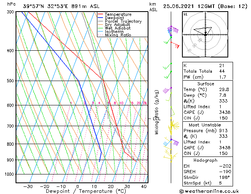Click the 300 hPa pressure axis label
This screenshot has height=194, width=251.
(x=11, y=12)
